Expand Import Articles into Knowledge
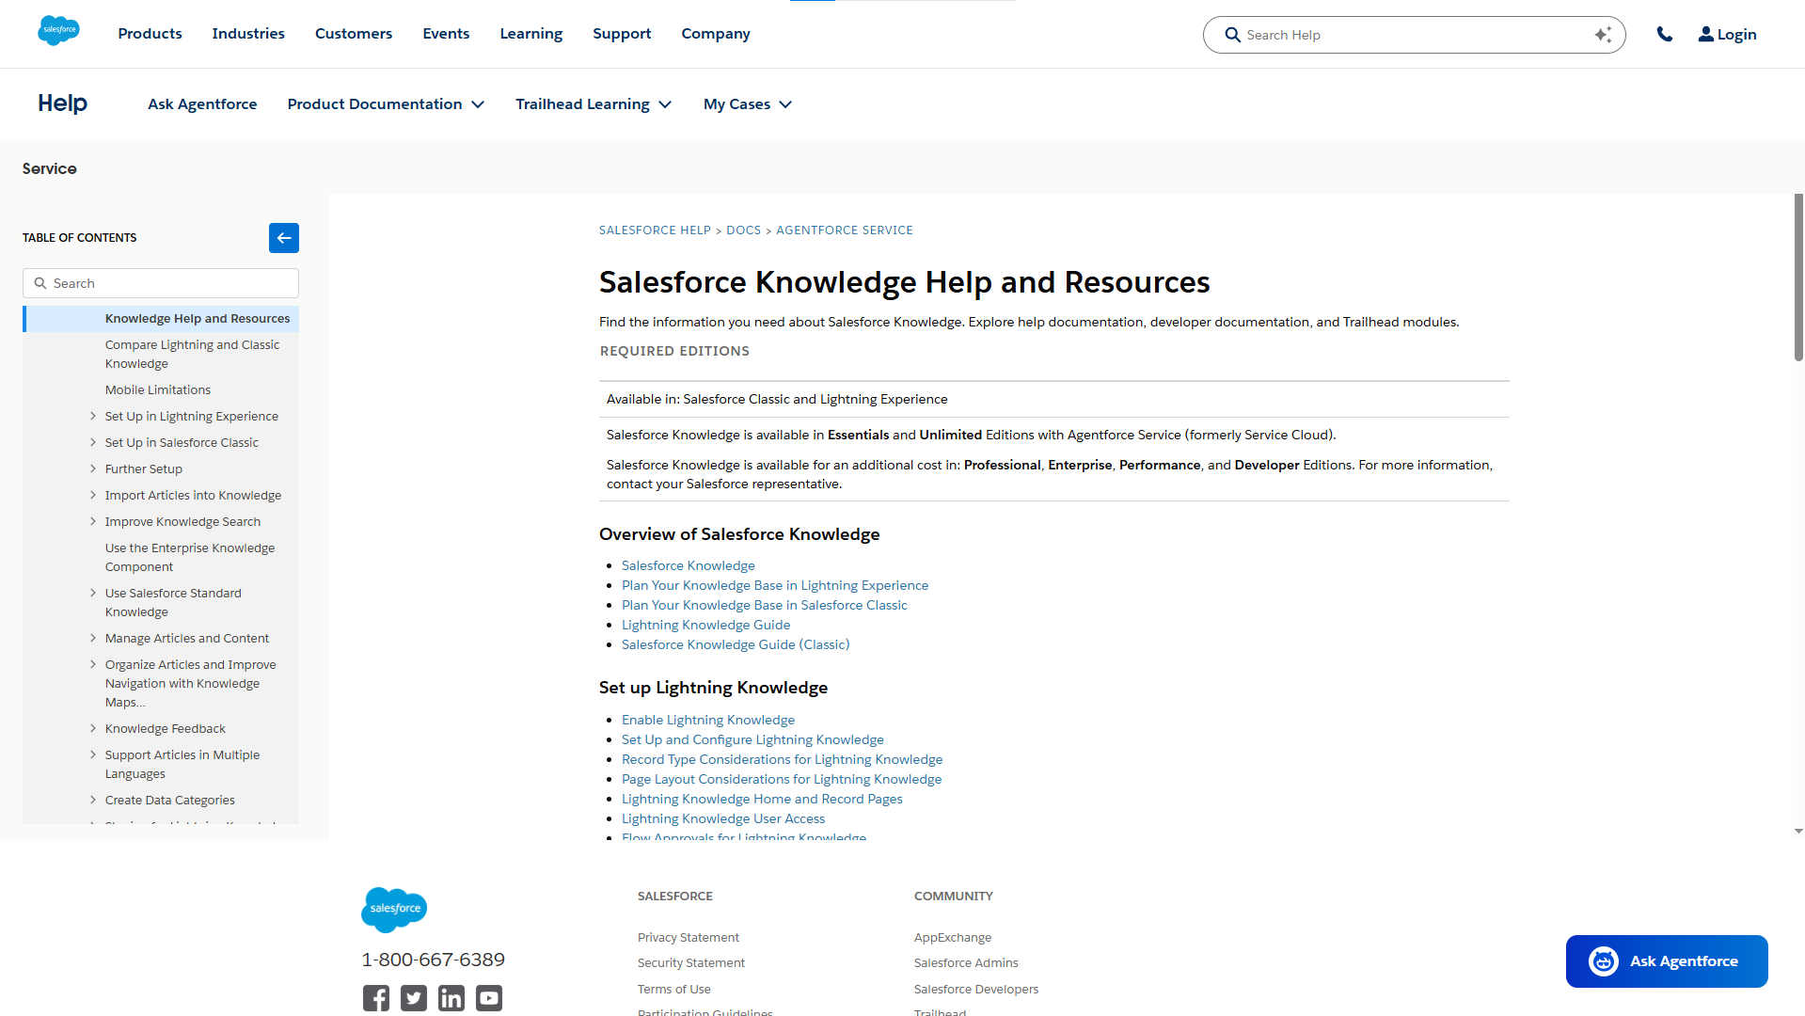Viewport: 1805px width, 1016px height. [93, 495]
